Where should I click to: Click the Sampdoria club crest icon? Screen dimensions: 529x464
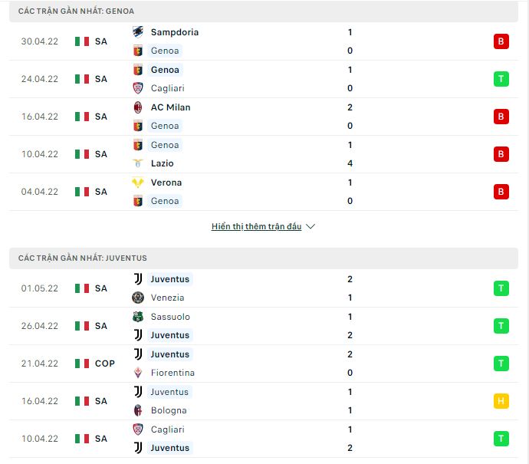pos(138,32)
